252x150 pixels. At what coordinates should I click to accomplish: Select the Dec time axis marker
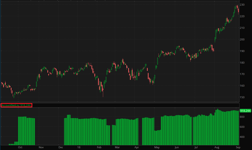(x=61, y=147)
